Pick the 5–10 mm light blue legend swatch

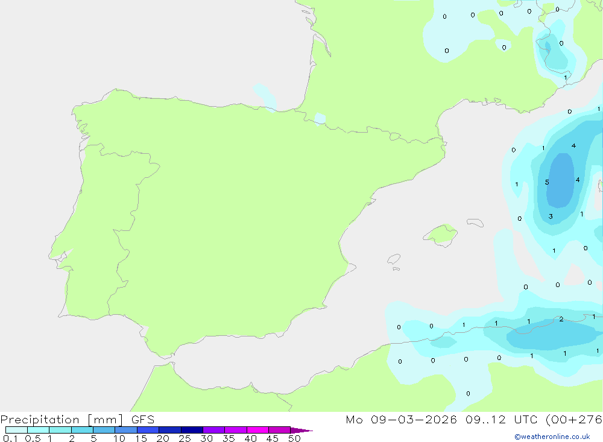click(104, 430)
